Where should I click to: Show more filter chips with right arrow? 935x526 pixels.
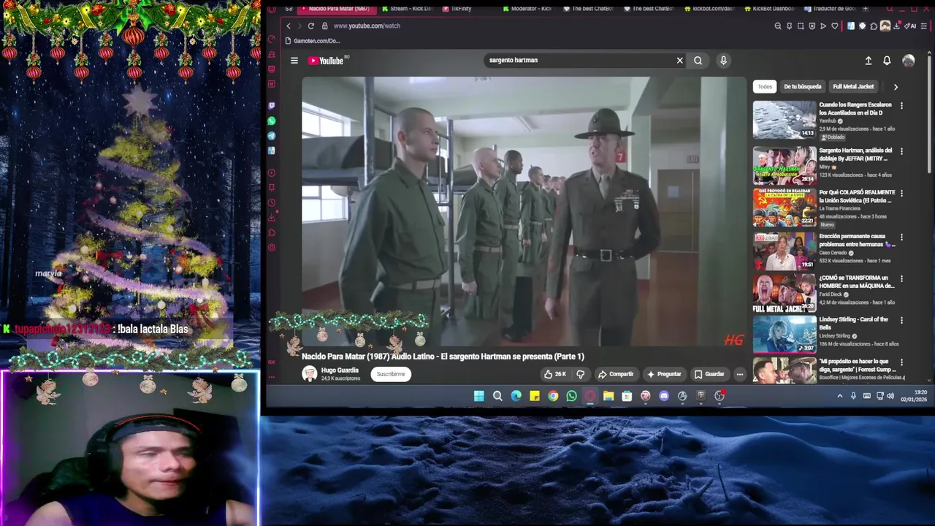(896, 87)
